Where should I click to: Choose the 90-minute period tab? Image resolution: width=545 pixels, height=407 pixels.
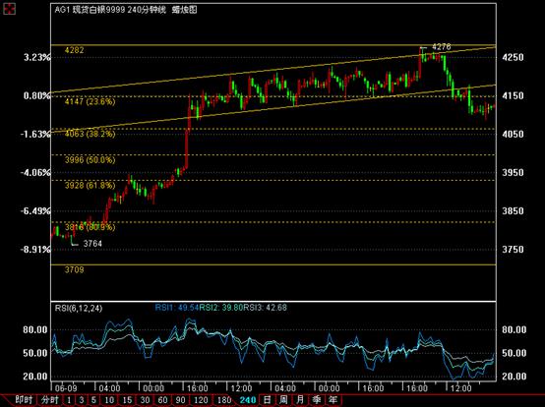(180, 400)
